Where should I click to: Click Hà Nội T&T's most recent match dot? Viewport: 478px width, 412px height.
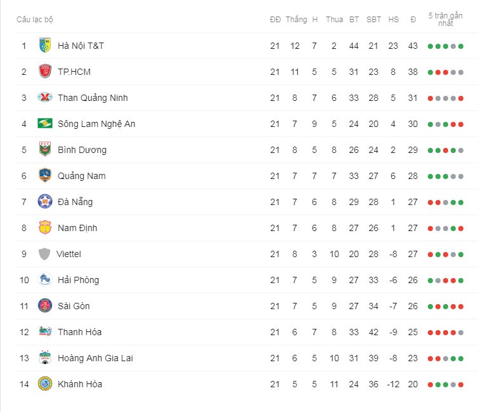461,46
